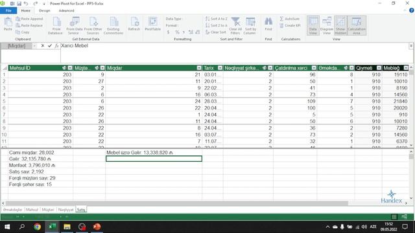Open filter dropdown on Tarix column
Viewport: 415px width, 233px height.
220,68
